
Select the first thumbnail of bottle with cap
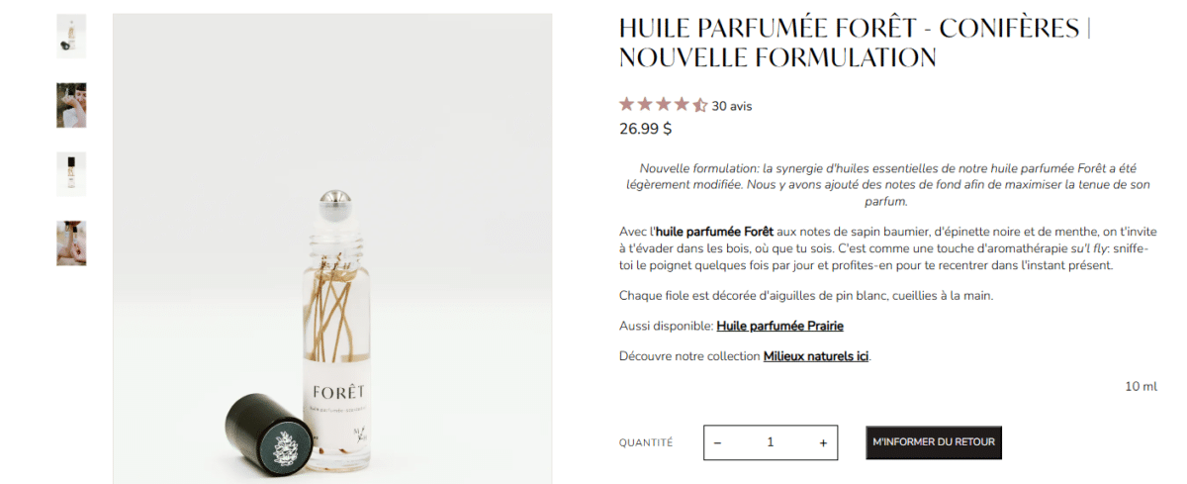click(71, 36)
